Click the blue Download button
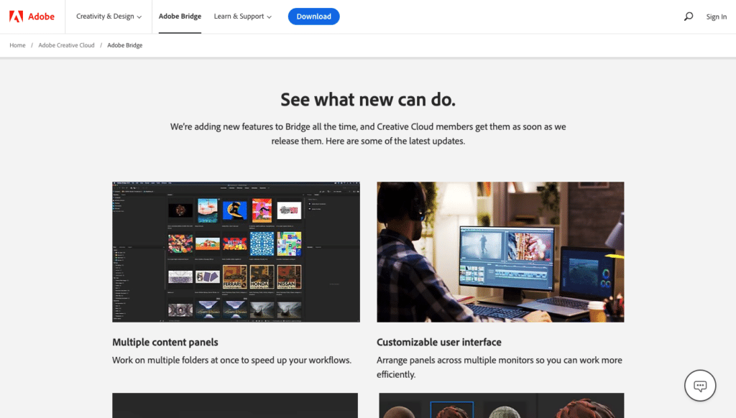 pyautogui.click(x=313, y=17)
